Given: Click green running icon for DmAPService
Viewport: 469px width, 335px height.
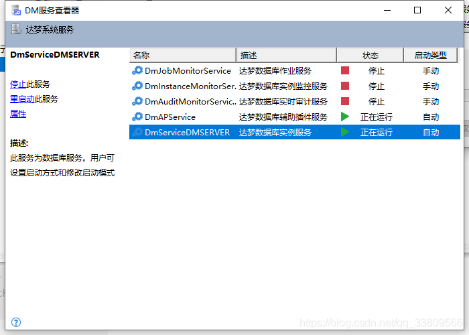Looking at the screenshot, I should tap(345, 117).
